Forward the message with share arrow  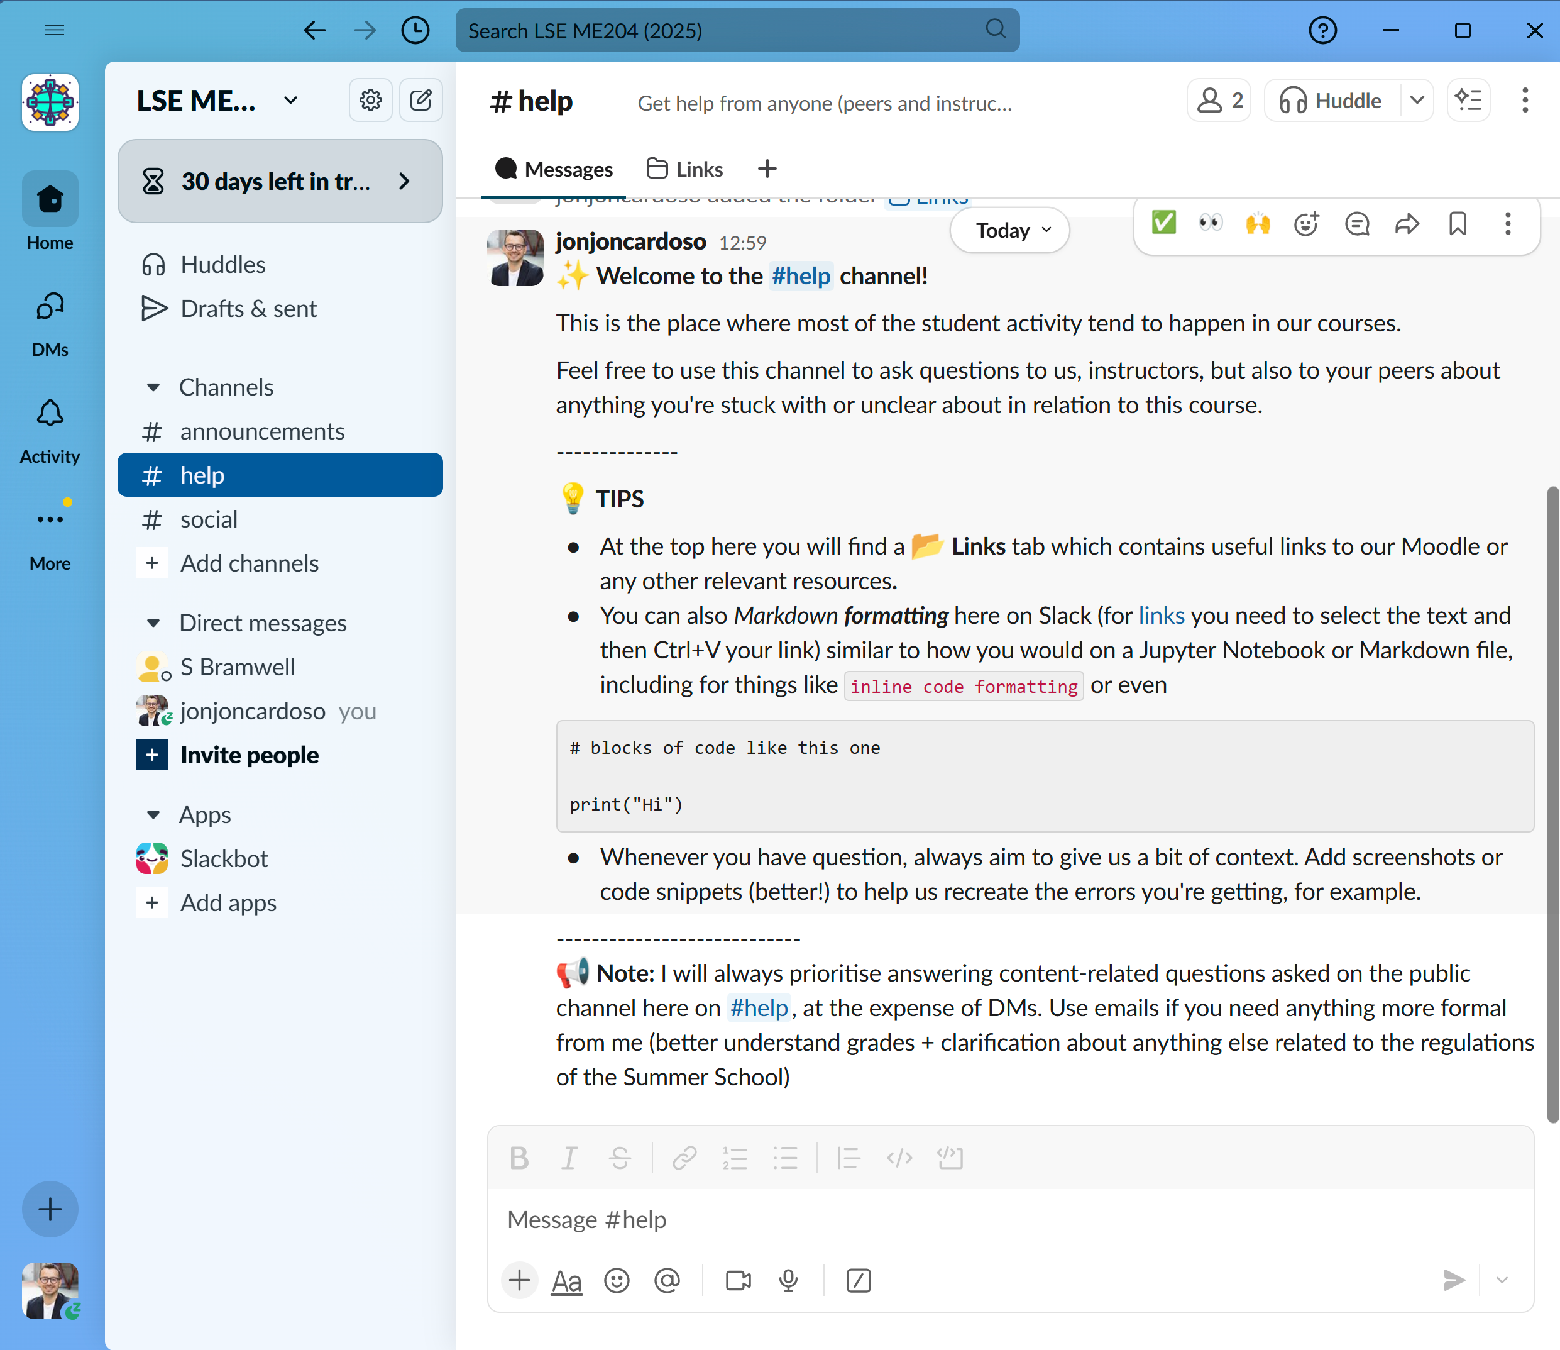[1407, 223]
